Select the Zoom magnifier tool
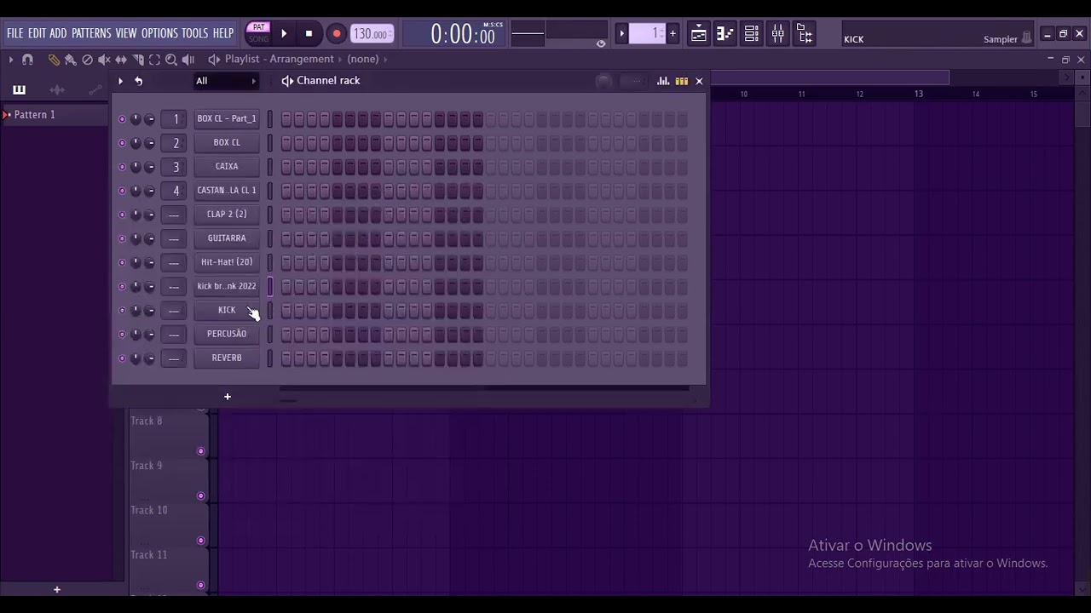Image resolution: width=1091 pixels, height=613 pixels. 171,60
